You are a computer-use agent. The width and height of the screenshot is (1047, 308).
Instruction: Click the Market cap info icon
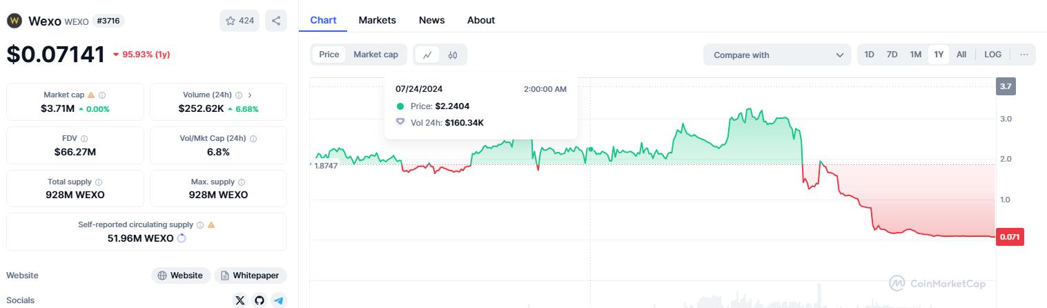pyautogui.click(x=102, y=95)
